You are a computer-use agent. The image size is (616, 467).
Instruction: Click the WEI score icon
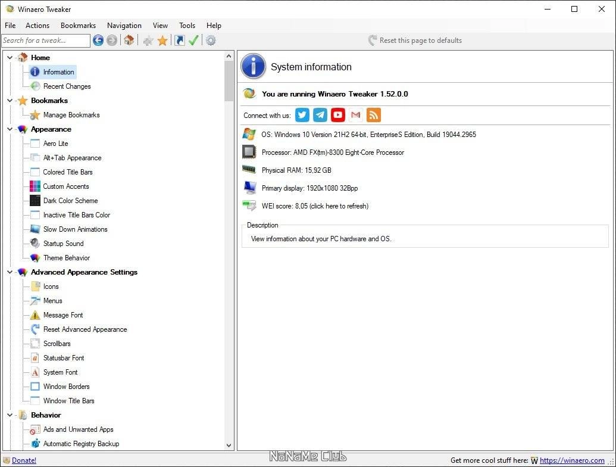click(249, 205)
